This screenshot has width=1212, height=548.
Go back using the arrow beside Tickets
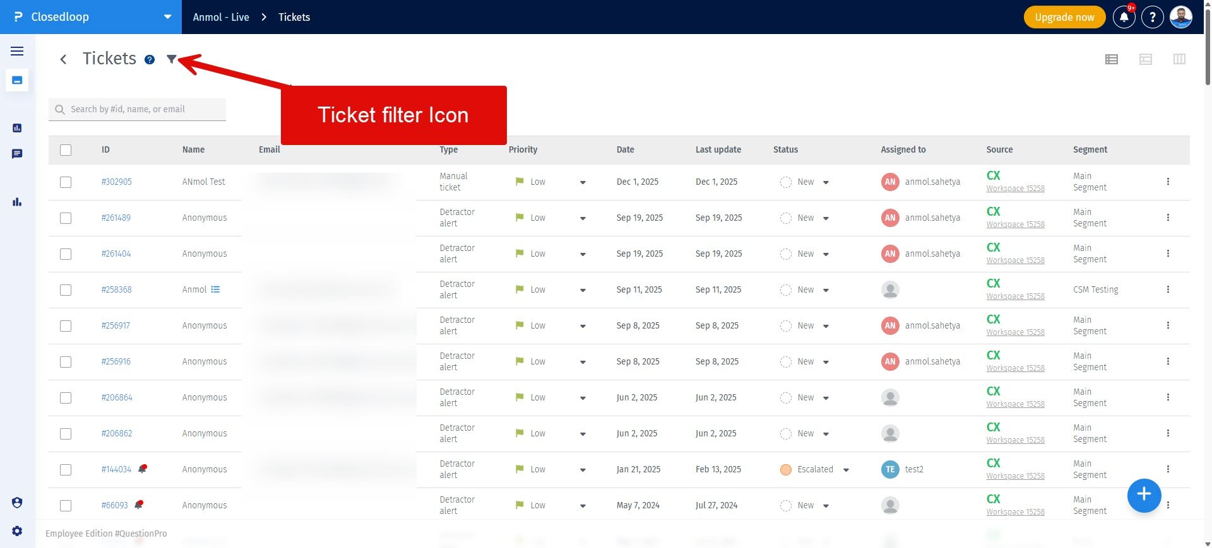pyautogui.click(x=63, y=59)
